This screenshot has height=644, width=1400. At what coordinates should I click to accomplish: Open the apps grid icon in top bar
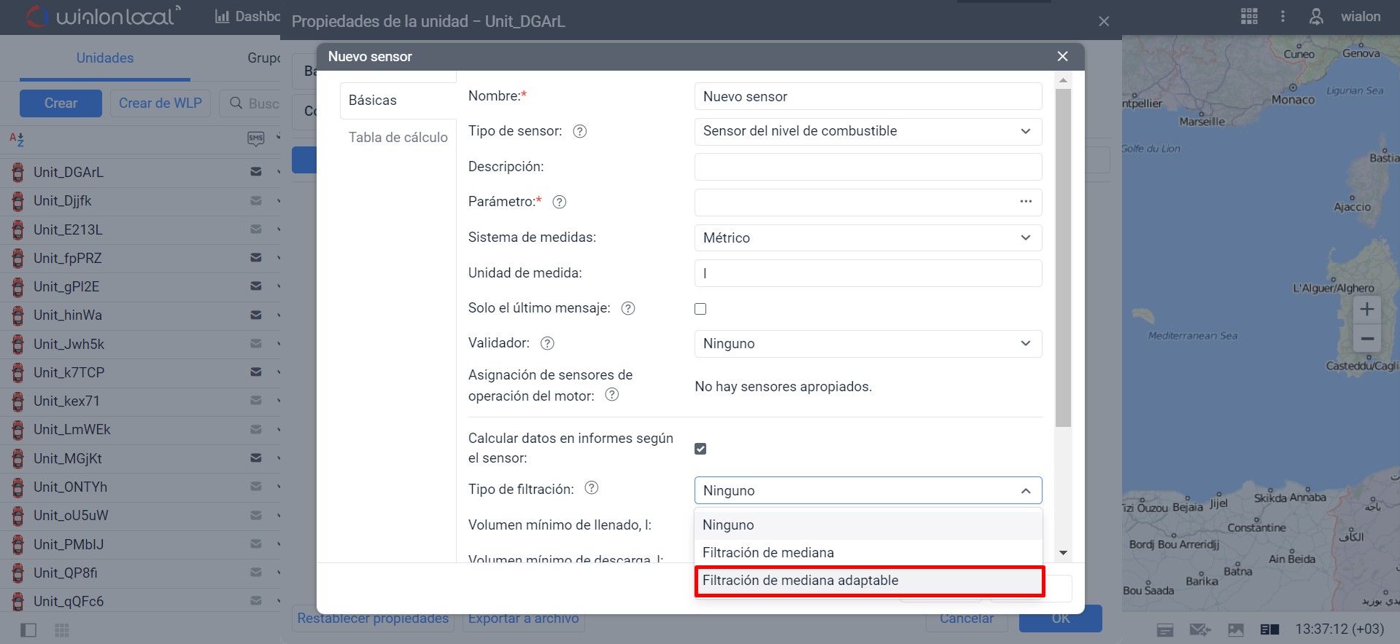click(1249, 16)
